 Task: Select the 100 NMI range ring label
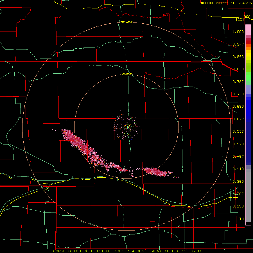pos(126,22)
